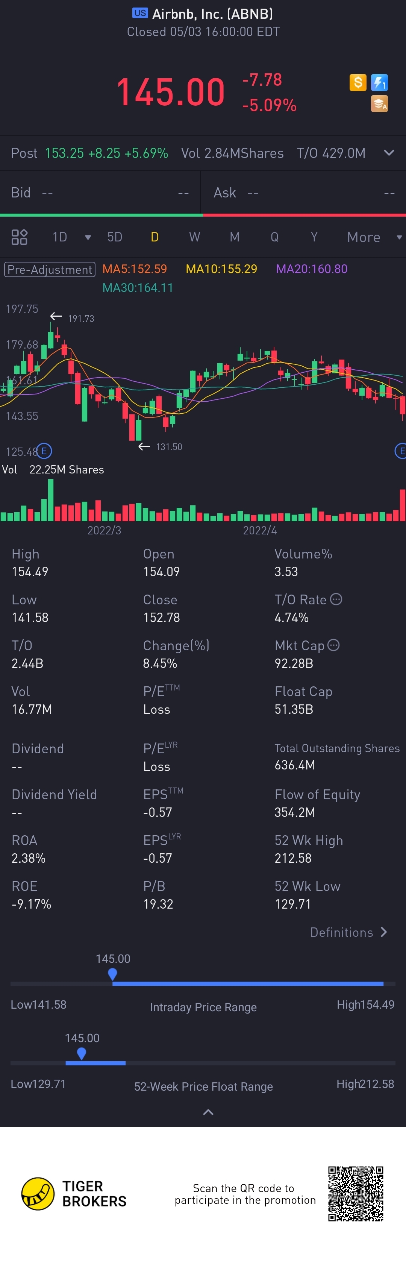Expand the post-market quote row chevron
Image resolution: width=406 pixels, height=1261 pixels.
coord(389,153)
